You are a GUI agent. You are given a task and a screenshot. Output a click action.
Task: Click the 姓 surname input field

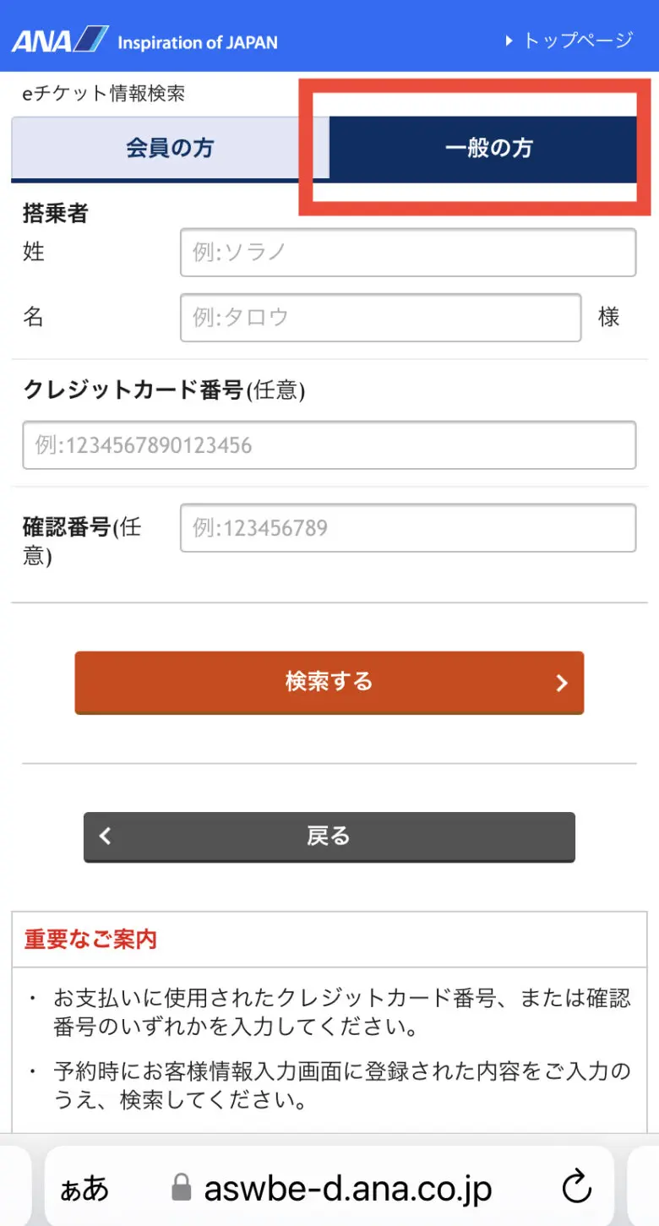408,253
